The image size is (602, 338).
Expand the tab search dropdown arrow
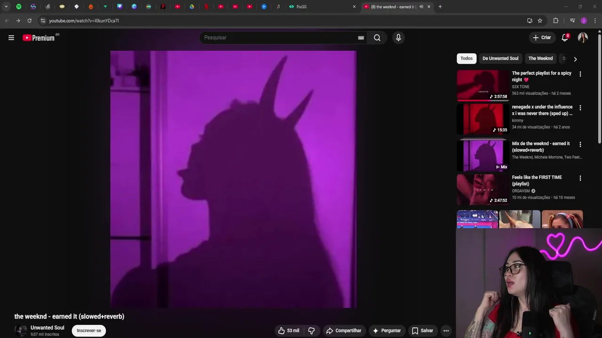pos(6,7)
